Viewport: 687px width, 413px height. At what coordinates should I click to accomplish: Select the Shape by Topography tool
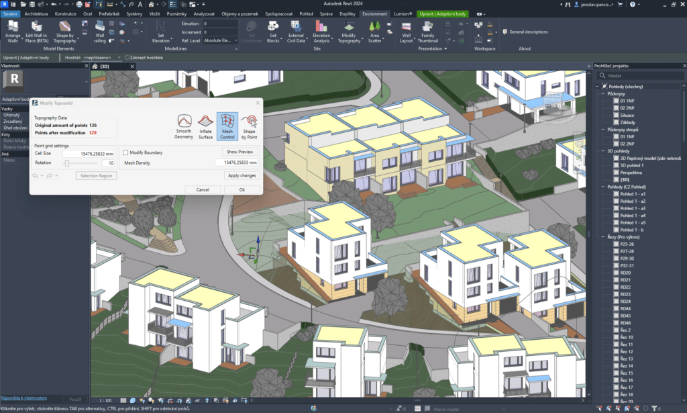[65, 32]
